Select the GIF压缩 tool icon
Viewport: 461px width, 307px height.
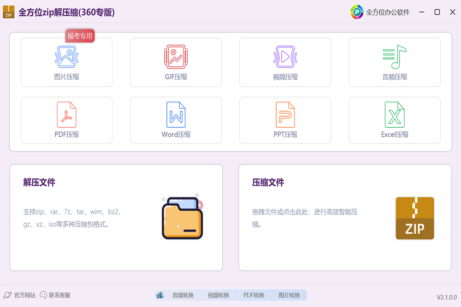[x=176, y=57]
